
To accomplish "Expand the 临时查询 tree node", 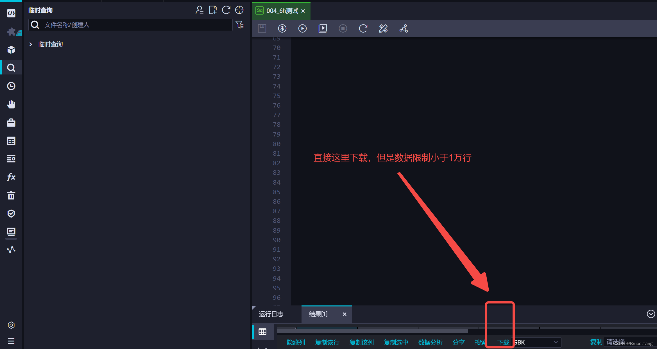I will point(31,44).
